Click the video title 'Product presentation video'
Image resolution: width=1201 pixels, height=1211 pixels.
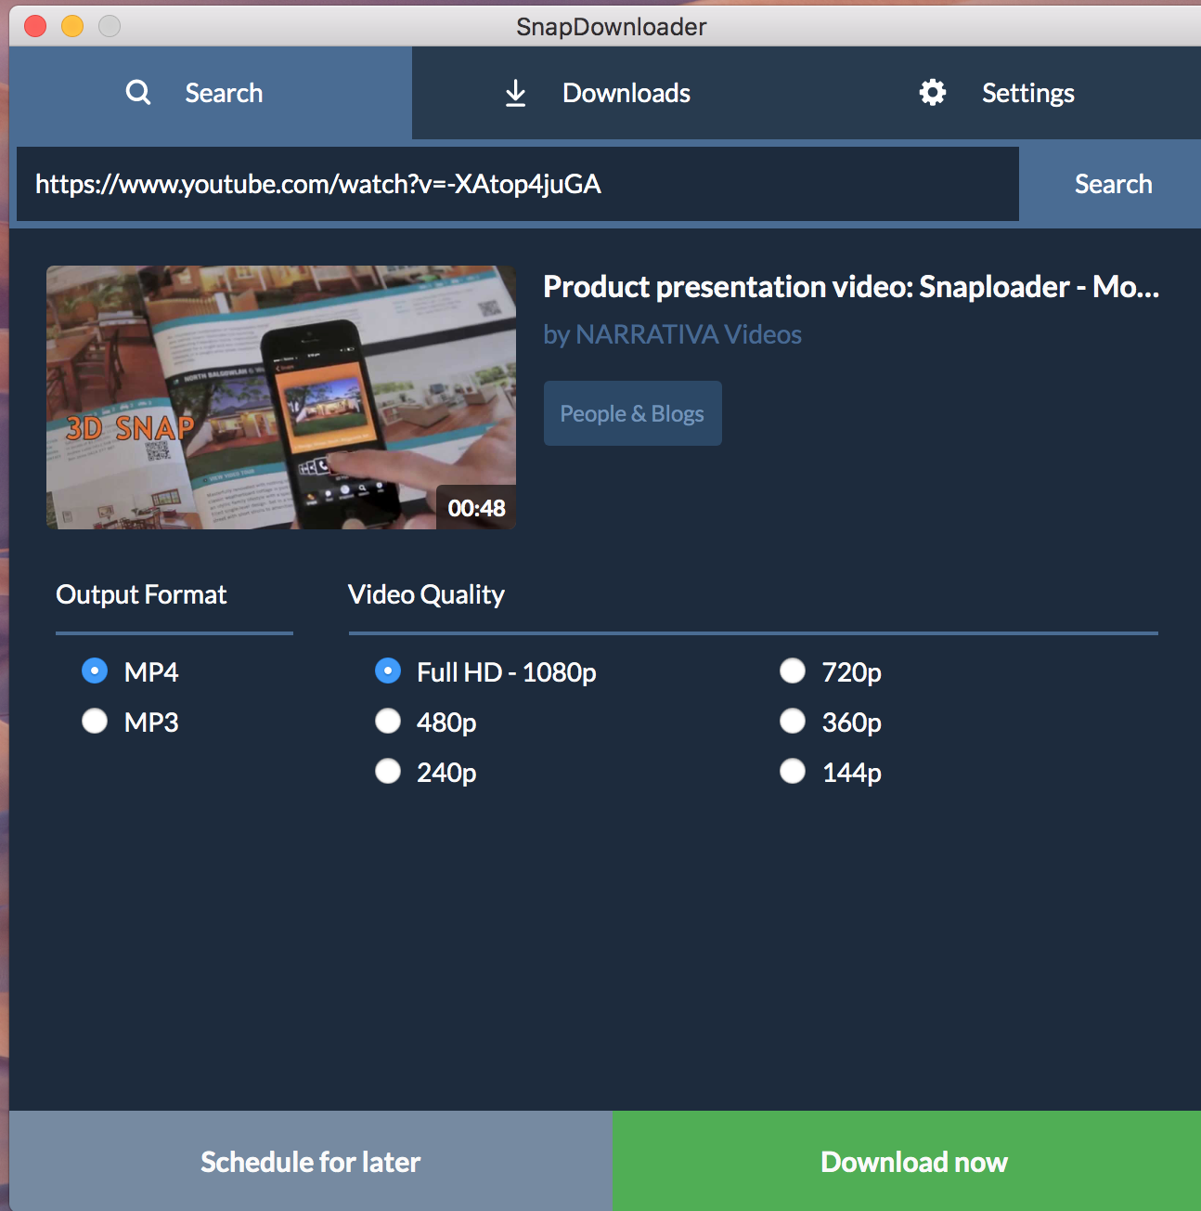(x=851, y=287)
